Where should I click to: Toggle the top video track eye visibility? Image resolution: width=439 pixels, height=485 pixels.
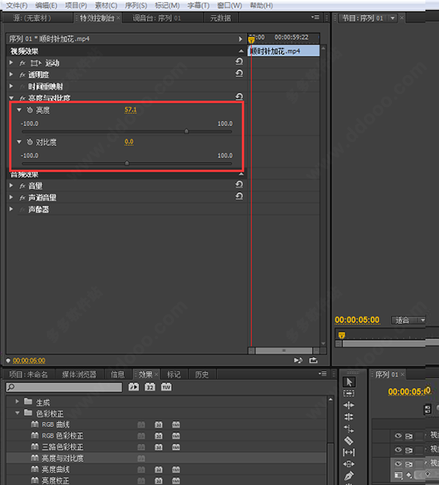coord(398,436)
